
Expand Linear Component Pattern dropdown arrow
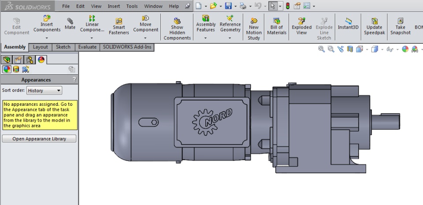(92, 38)
